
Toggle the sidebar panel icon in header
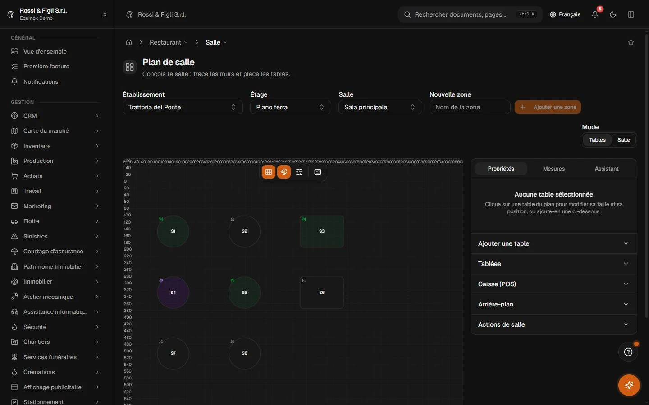(x=631, y=14)
